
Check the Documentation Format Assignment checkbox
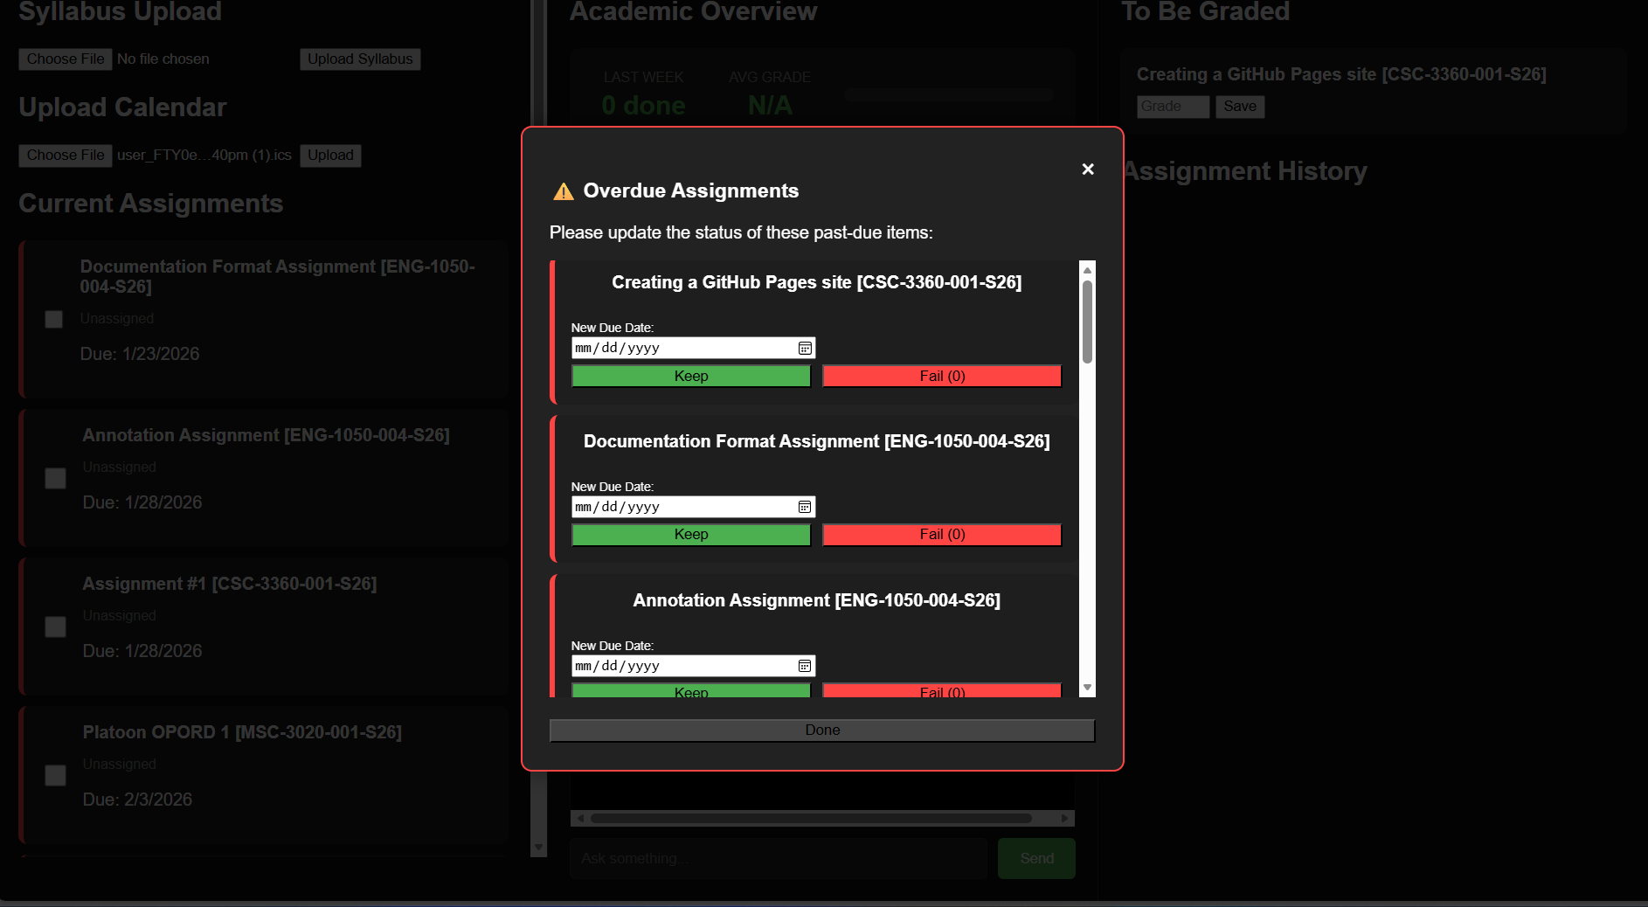[x=54, y=320]
